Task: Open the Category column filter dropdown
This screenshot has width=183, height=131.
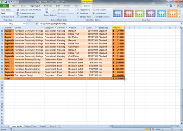Action: tap(55, 28)
